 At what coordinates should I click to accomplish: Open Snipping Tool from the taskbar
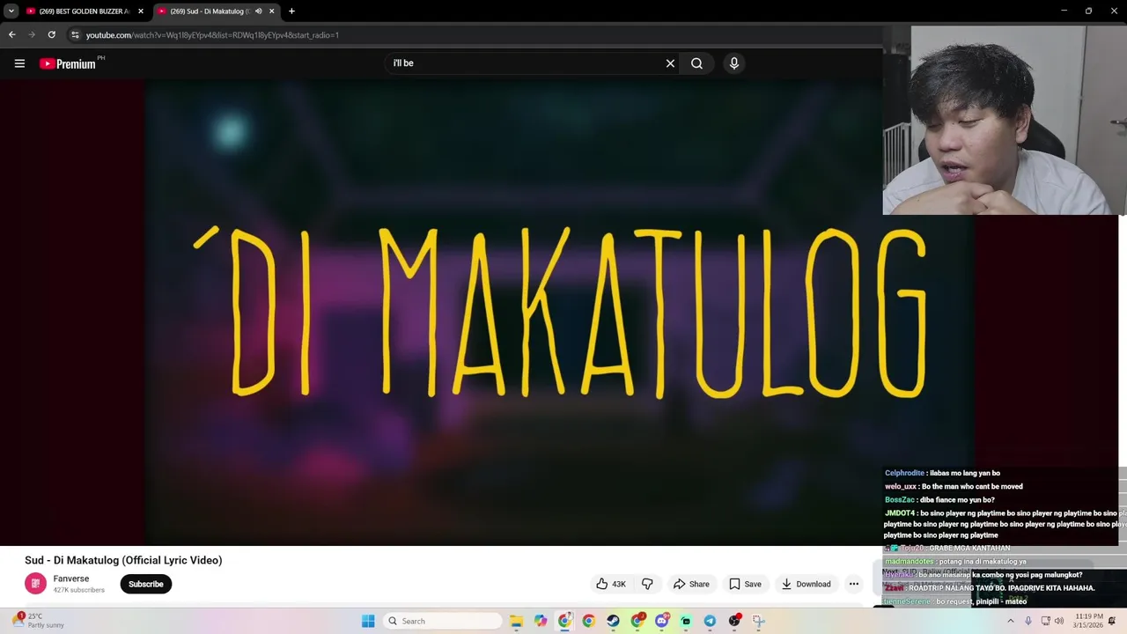(758, 621)
